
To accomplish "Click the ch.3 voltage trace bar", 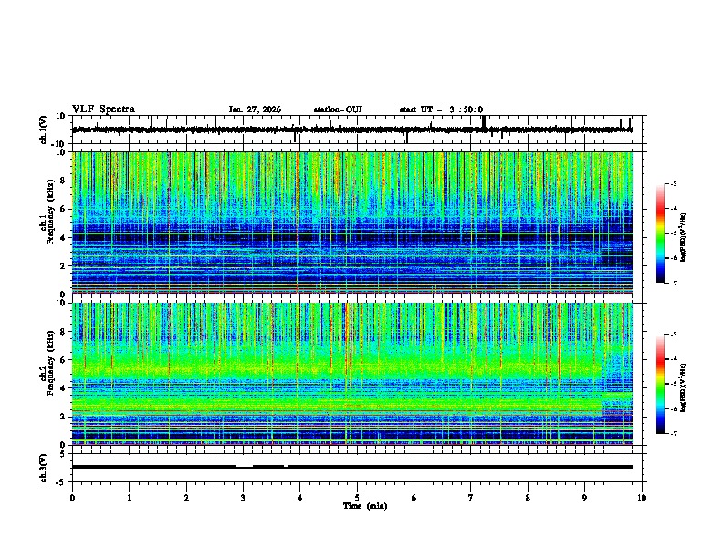I will point(352,467).
